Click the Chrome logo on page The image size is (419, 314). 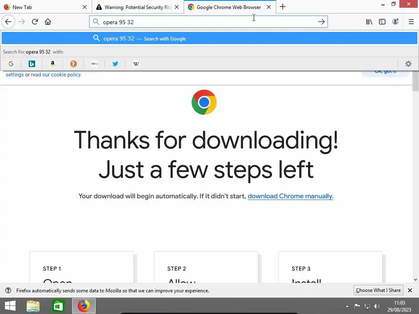(204, 102)
